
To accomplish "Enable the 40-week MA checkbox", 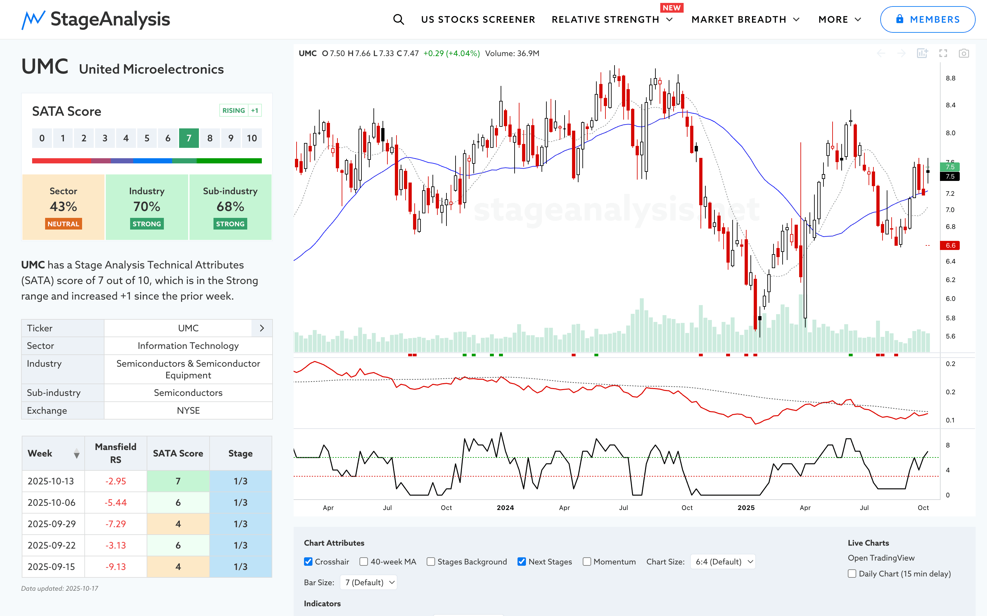I will click(x=364, y=562).
